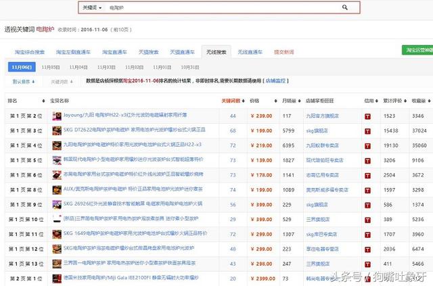The width and height of the screenshot is (433, 286).
Task: Click Tmall T icon in 第1页第3位 row
Action: click(x=367, y=131)
